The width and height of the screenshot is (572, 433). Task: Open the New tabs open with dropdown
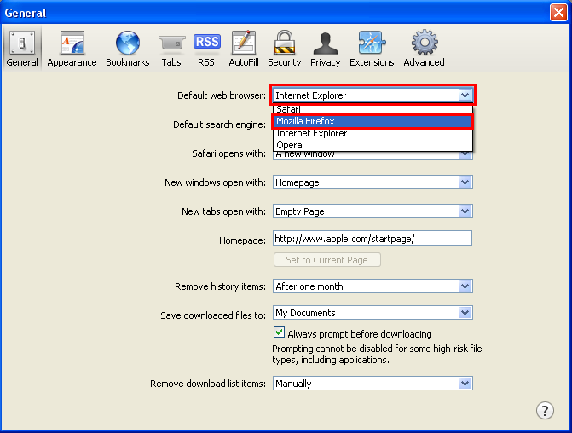373,211
